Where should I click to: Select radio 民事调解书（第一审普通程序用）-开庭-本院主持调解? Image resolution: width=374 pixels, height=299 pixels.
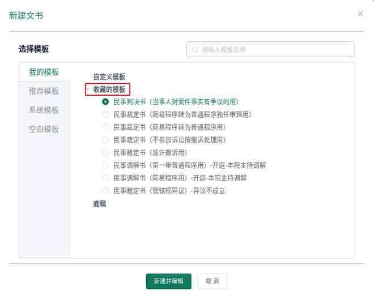(x=105, y=165)
